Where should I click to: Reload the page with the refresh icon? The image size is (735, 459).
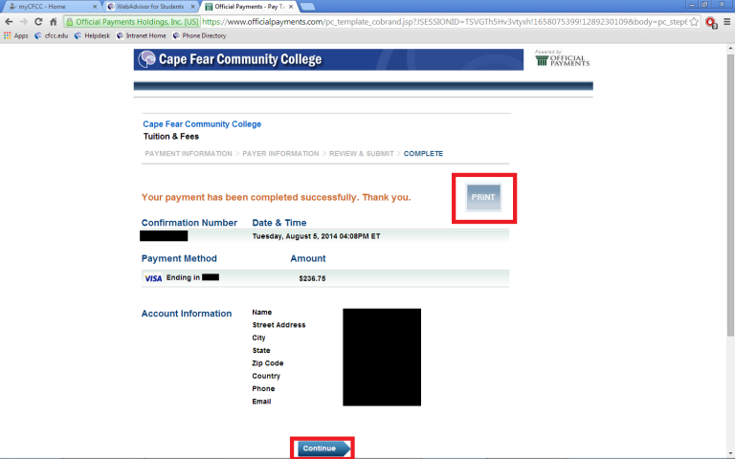(38, 22)
